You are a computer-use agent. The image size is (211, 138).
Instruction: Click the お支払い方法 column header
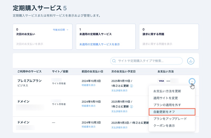tap(166, 71)
